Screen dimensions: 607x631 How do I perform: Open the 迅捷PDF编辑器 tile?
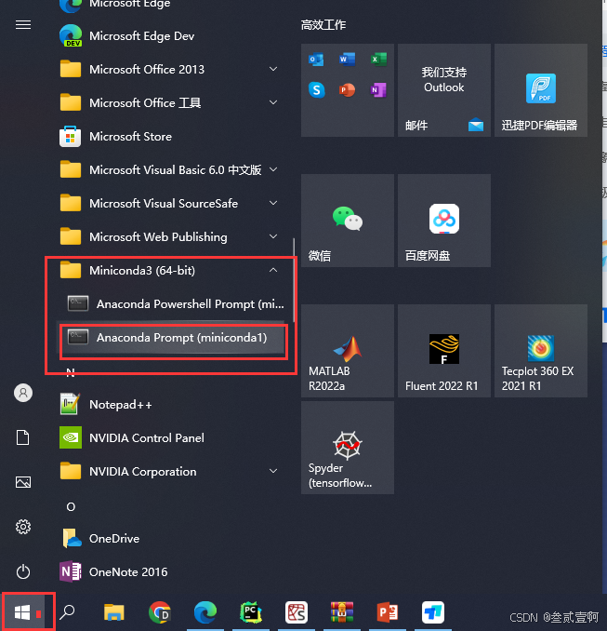pos(541,90)
